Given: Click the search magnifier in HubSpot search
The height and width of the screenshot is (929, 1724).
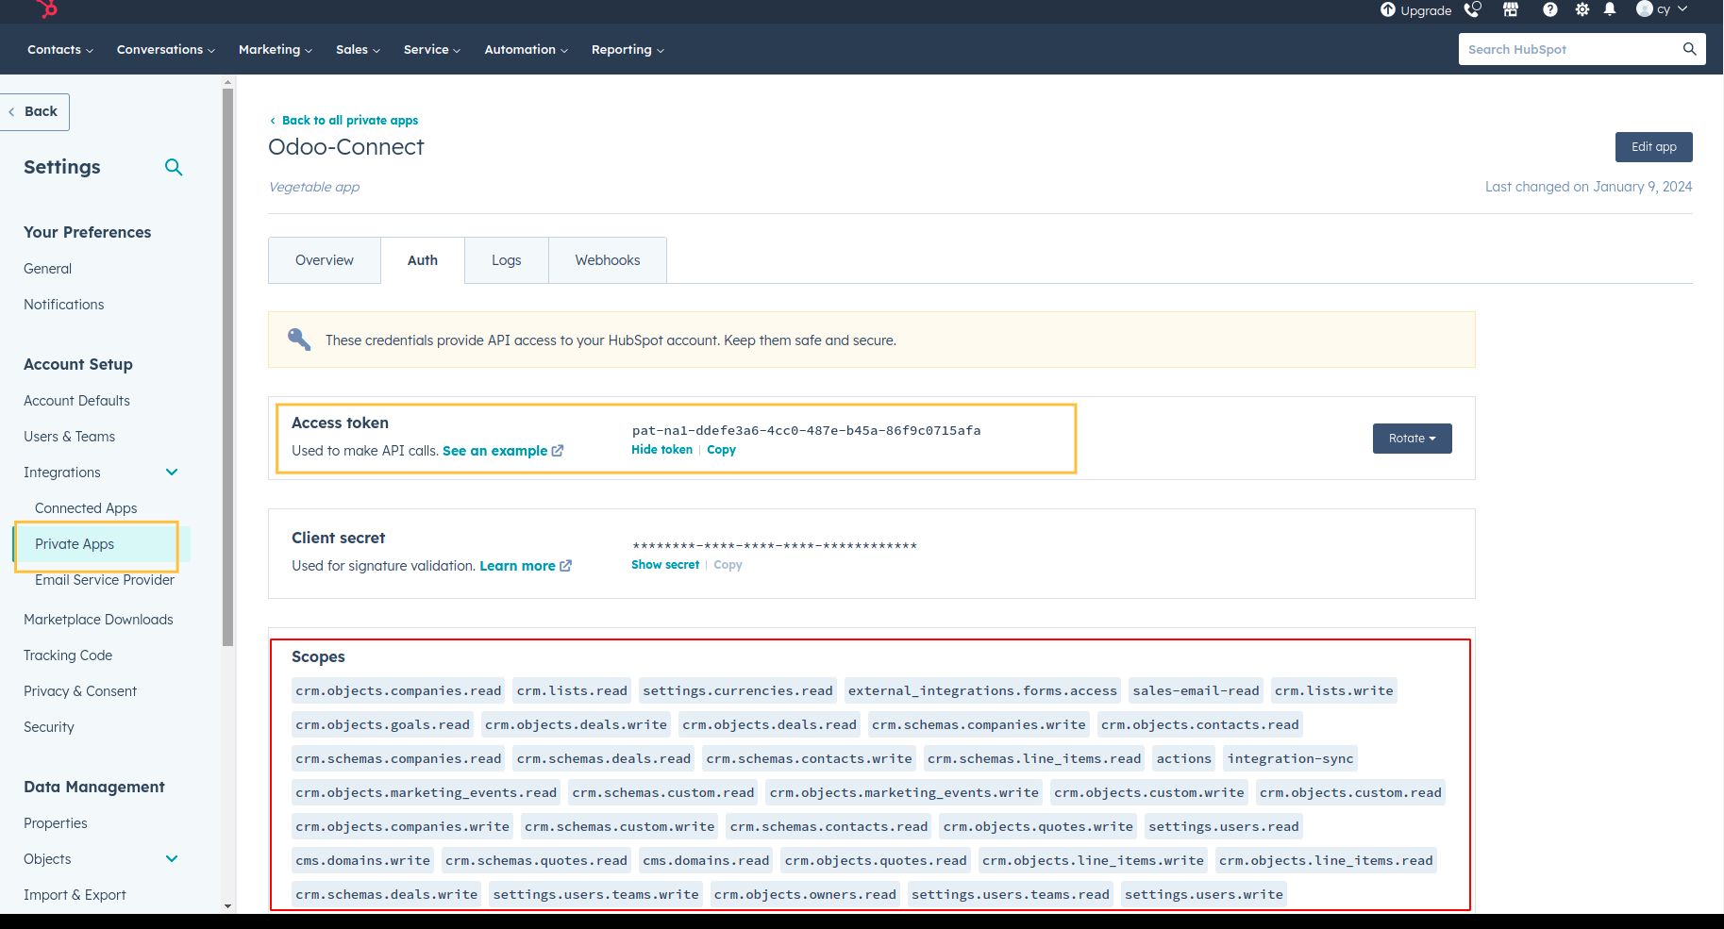Looking at the screenshot, I should coord(1689,49).
